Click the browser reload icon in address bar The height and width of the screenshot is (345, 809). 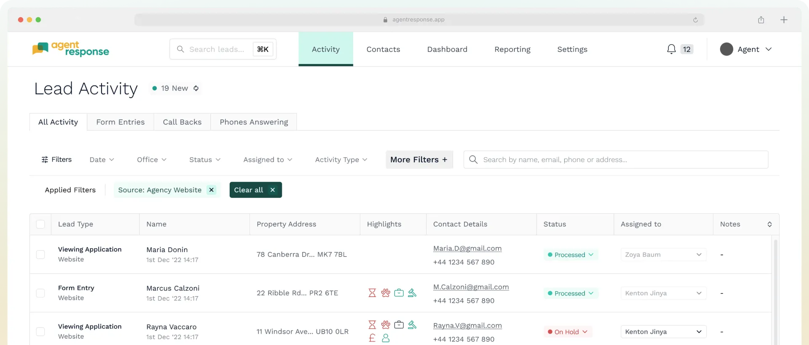pyautogui.click(x=695, y=20)
